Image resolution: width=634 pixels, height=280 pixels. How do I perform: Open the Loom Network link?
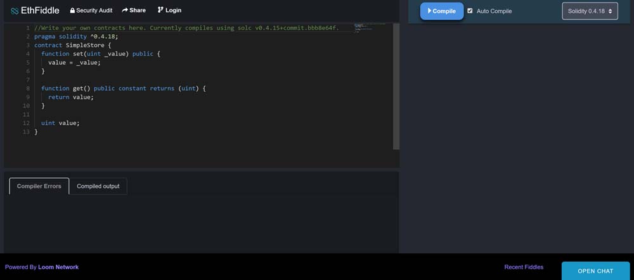58,267
